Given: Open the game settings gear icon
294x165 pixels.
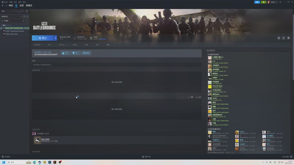Looking at the screenshot, I should tap(279, 38).
